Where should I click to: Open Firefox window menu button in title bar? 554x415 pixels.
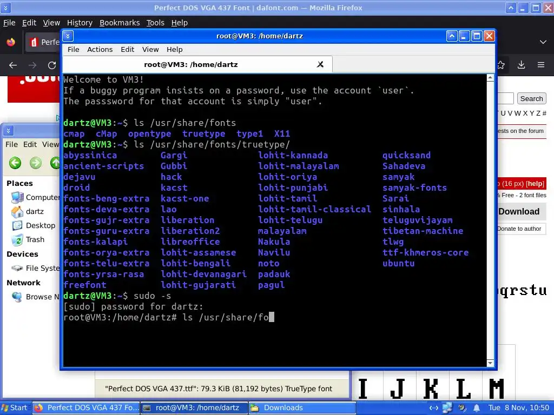[5, 8]
